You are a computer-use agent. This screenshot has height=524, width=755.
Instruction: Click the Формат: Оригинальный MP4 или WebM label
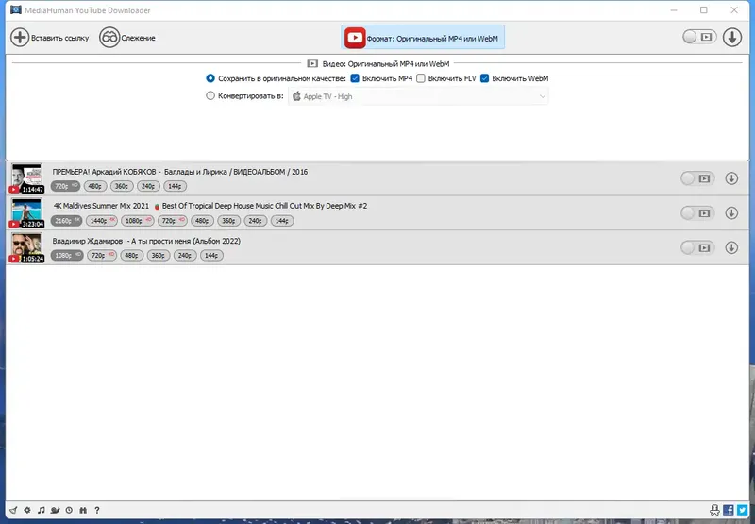(x=432, y=39)
